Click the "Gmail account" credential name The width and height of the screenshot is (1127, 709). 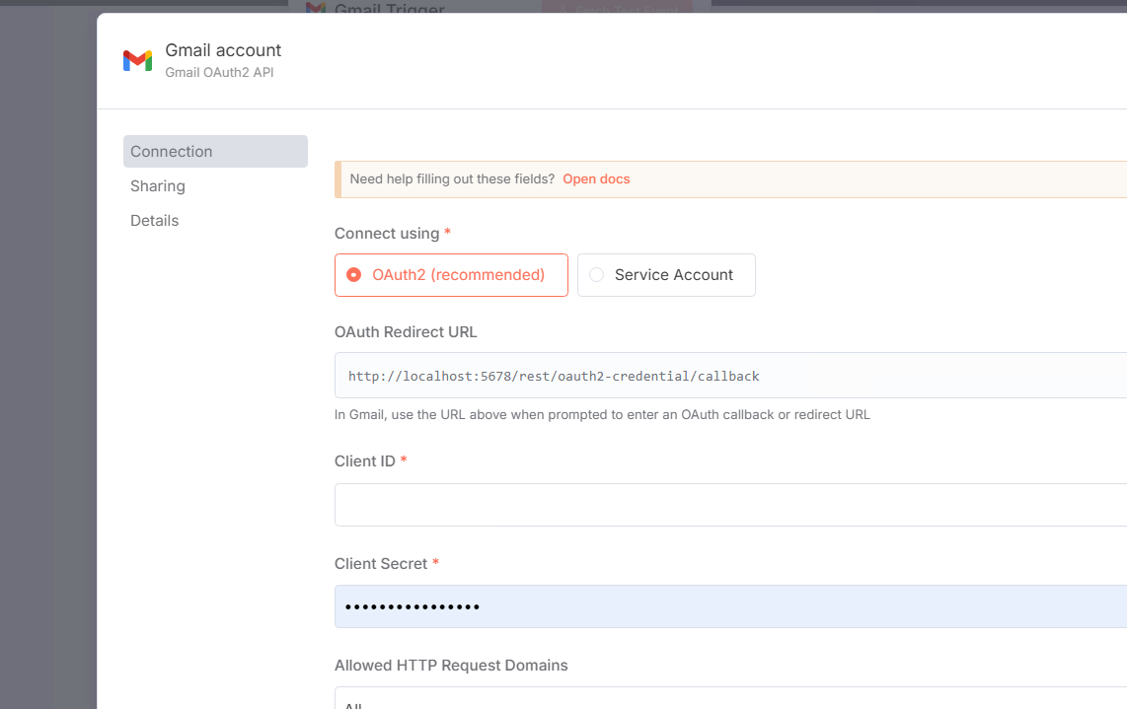223,50
